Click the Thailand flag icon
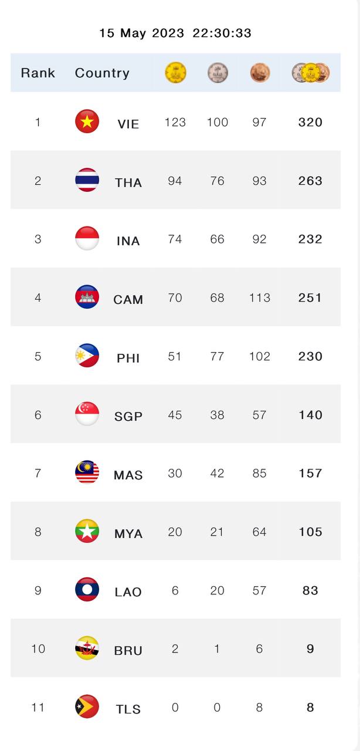Screen dimensions: 360x751 click(x=87, y=181)
